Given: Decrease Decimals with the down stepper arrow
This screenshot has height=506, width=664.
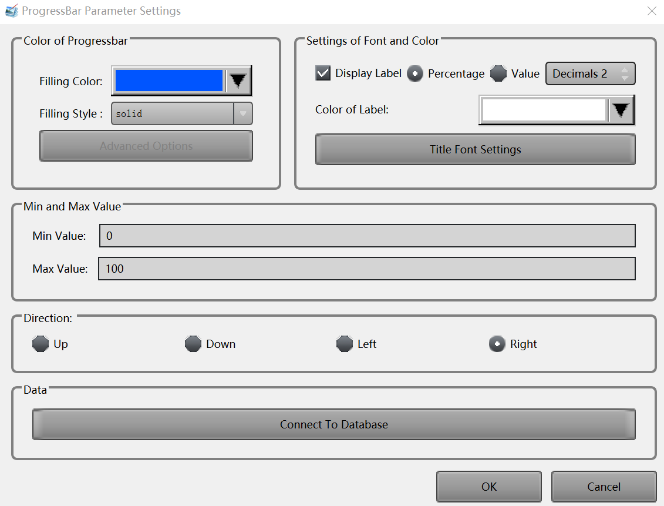Looking at the screenshot, I should 625,78.
